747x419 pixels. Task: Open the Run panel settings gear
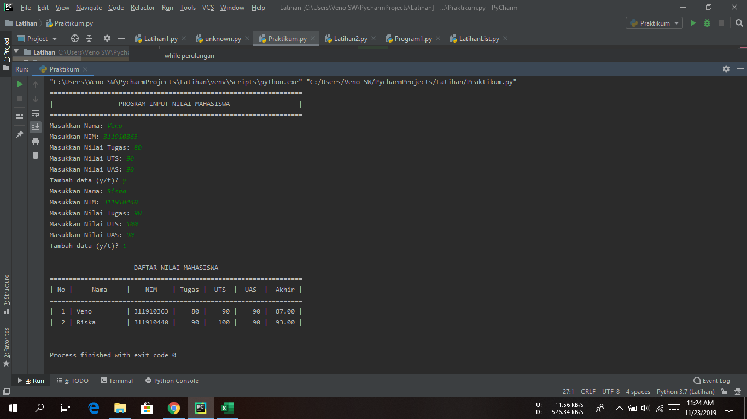click(726, 69)
